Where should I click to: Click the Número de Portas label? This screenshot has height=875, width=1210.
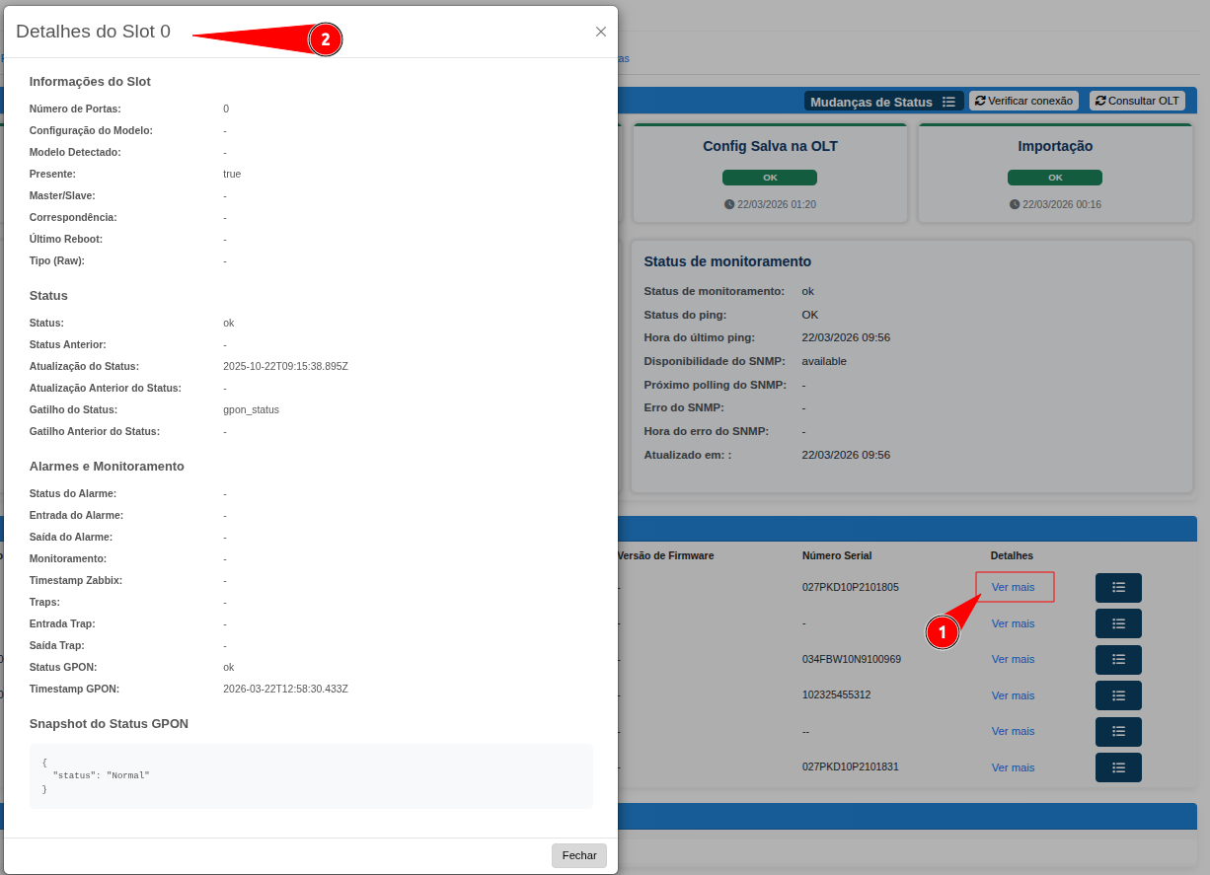point(75,109)
